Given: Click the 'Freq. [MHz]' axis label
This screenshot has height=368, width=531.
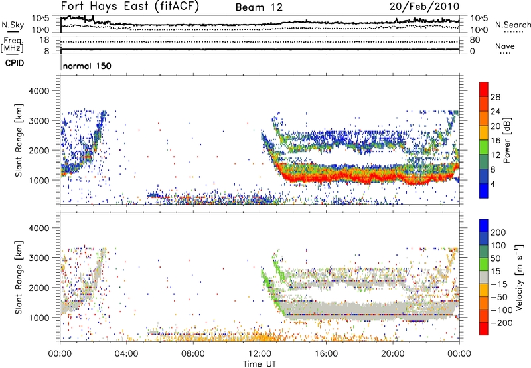Looking at the screenshot, I should (13, 45).
